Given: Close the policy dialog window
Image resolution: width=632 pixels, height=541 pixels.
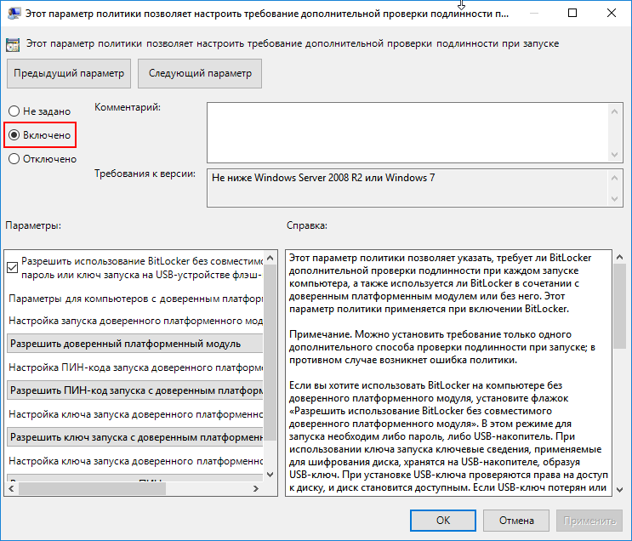Looking at the screenshot, I should coord(611,14).
